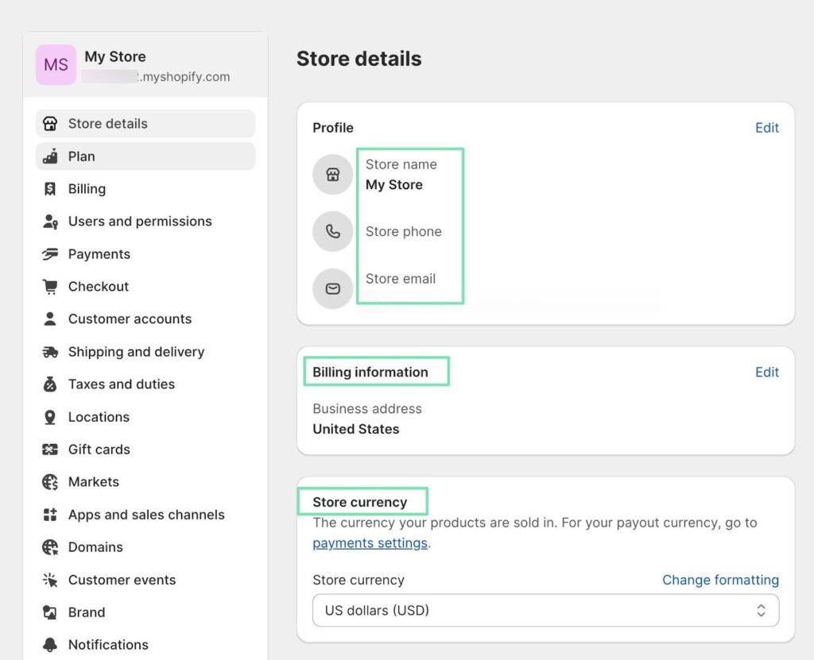Select Domains from settings menu
814x660 pixels.
tap(95, 547)
